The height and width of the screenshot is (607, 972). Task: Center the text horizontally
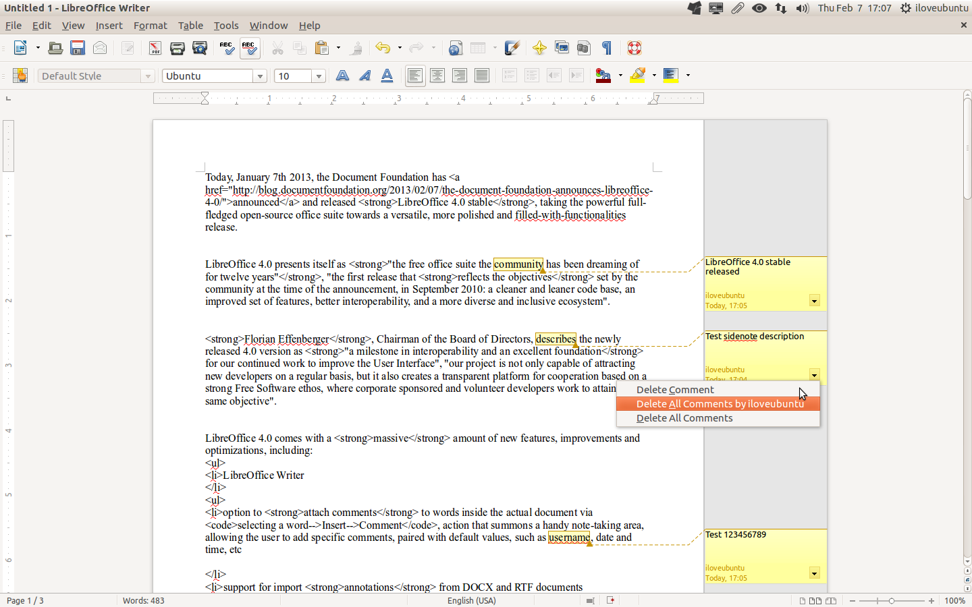point(437,76)
